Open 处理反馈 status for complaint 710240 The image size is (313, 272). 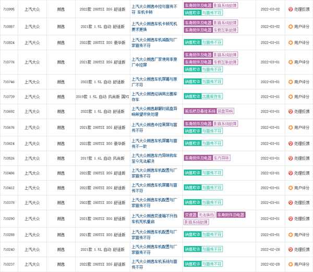coord(299,249)
